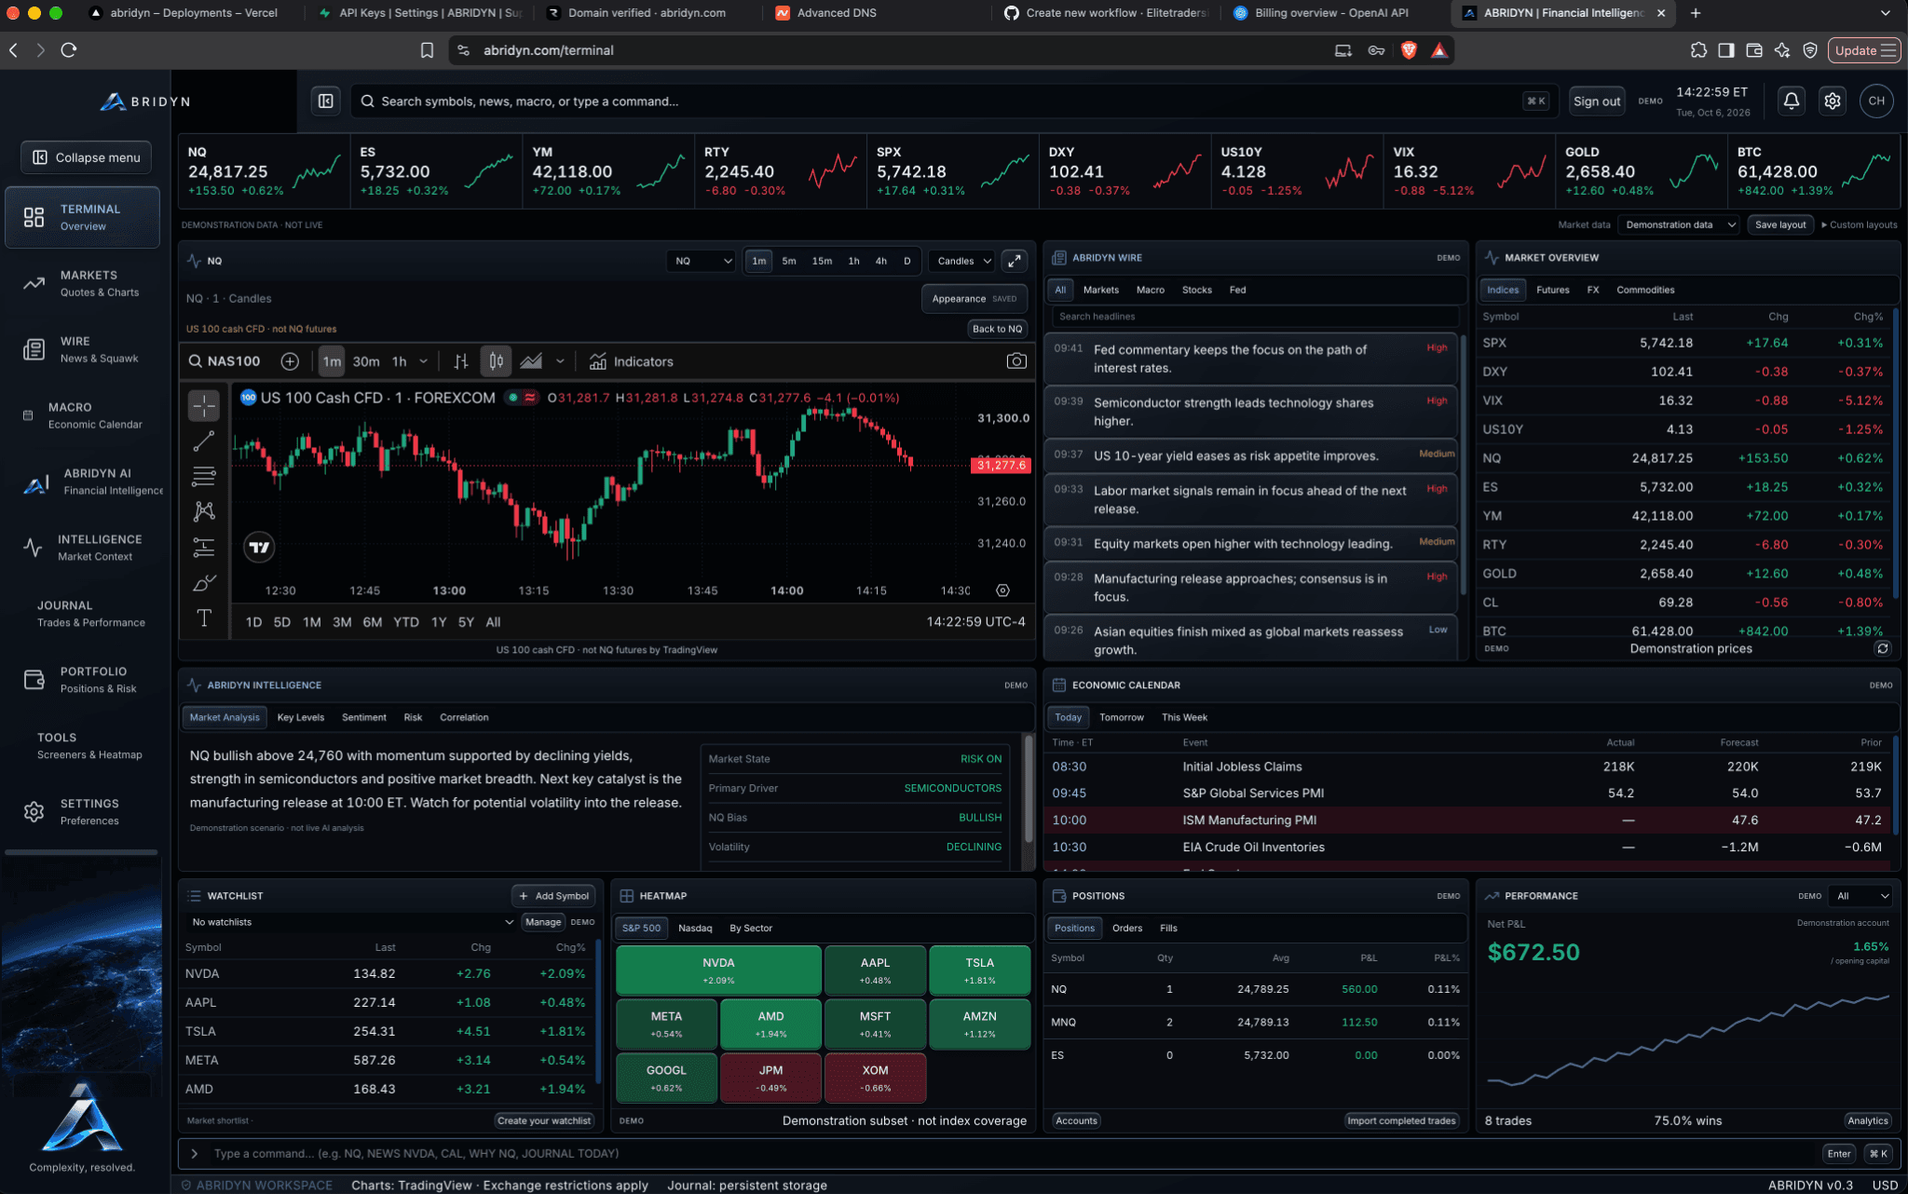Open Futures tab in Market Overview
This screenshot has height=1194, width=1908.
coord(1552,290)
